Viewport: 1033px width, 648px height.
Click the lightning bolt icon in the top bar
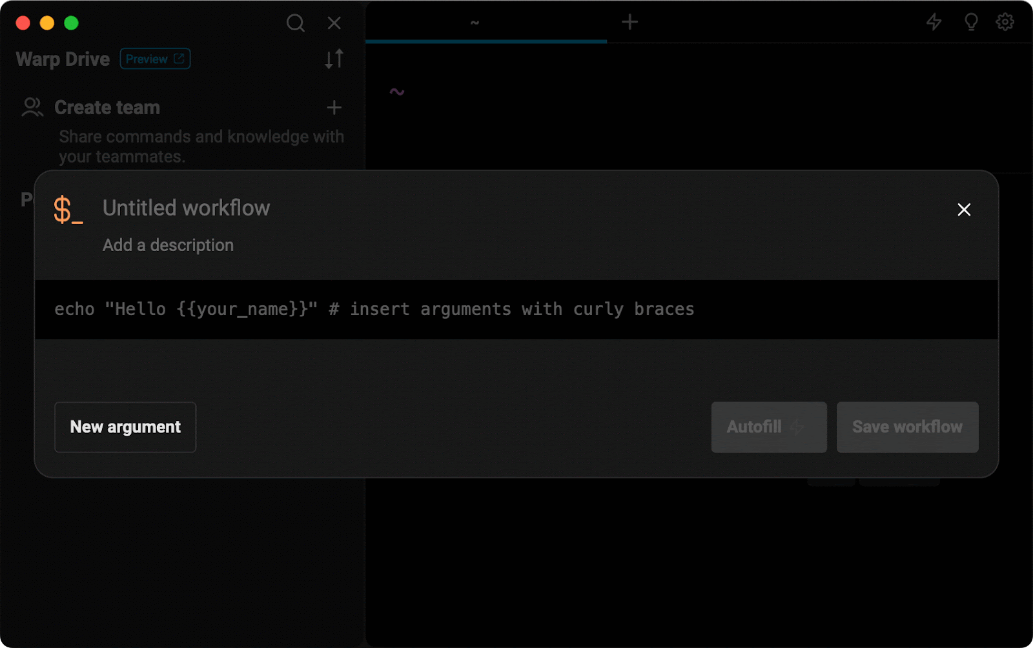[934, 23]
